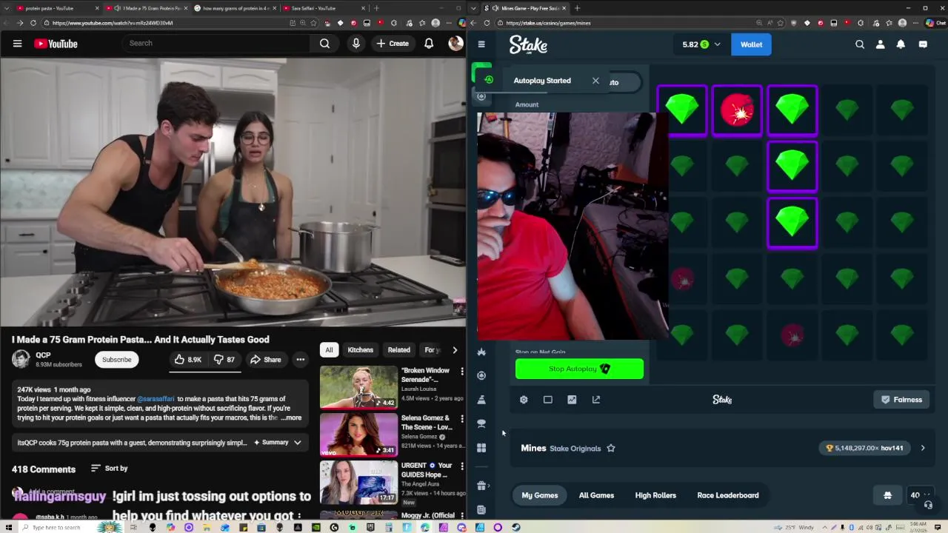The width and height of the screenshot is (948, 533).
Task: Expand the balance currency dropdown next to 5.82
Action: click(717, 44)
